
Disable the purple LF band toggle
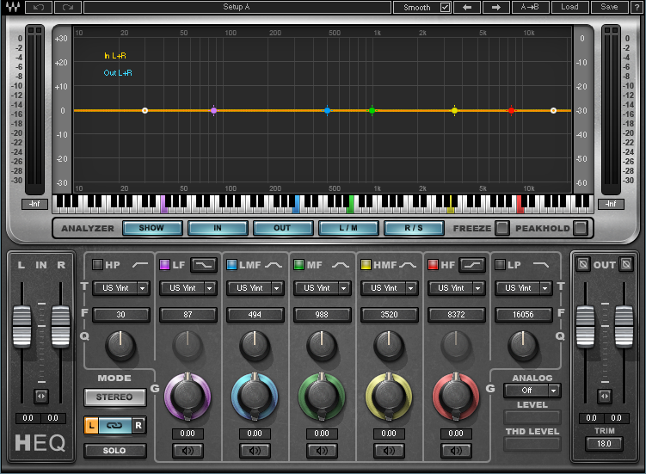point(164,265)
